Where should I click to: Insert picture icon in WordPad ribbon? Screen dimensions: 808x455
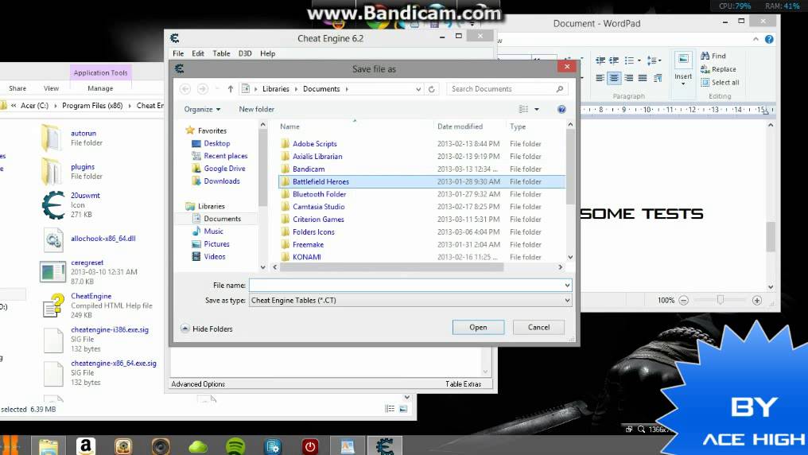683,60
